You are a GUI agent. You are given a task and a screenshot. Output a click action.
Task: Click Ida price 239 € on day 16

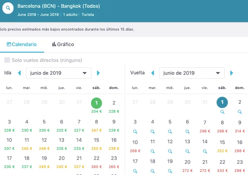pyautogui.click(x=114, y=149)
